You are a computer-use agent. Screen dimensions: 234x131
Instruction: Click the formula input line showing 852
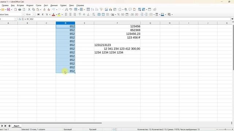tap(130, 19)
